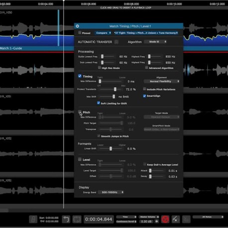Click the 'no limit' Max Shift value
Viewport: 228px width, 228px height.
coord(123,97)
